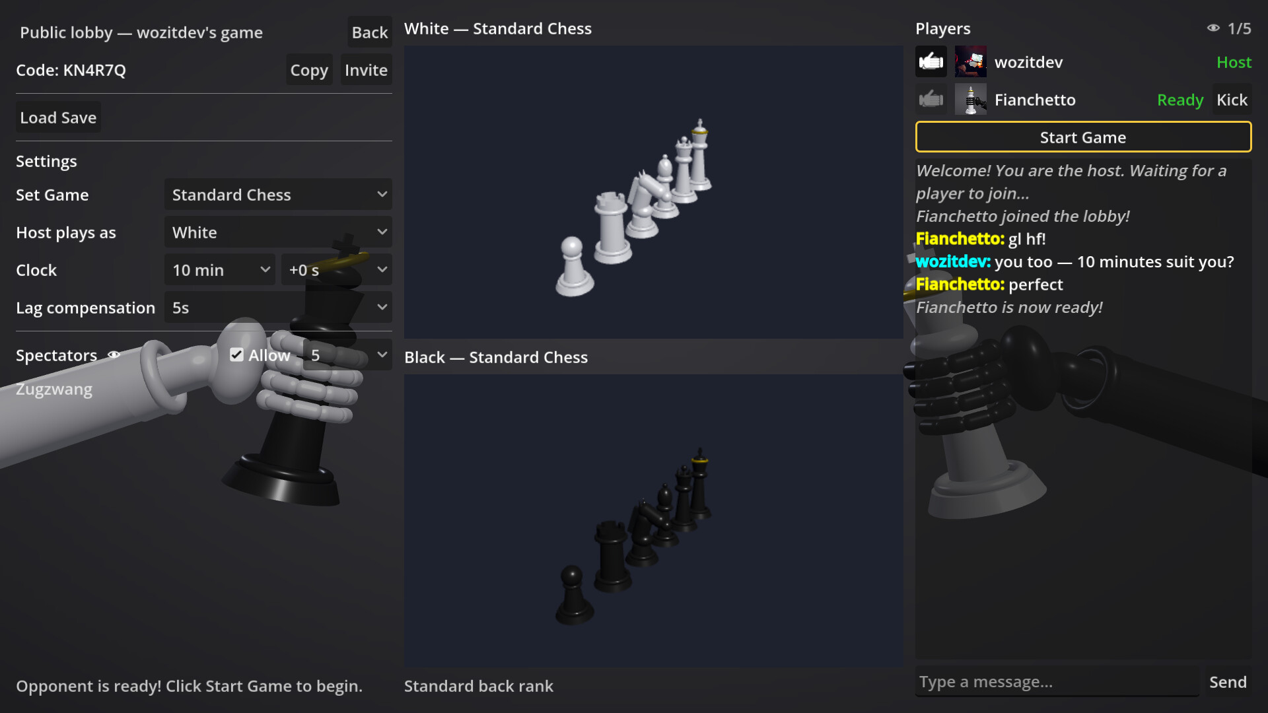Open the +0 s increment dropdown
1268x713 pixels.
pyautogui.click(x=337, y=270)
